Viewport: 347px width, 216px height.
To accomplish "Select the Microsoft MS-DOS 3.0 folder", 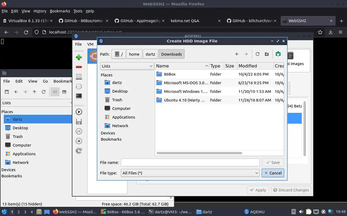I will point(182,83).
